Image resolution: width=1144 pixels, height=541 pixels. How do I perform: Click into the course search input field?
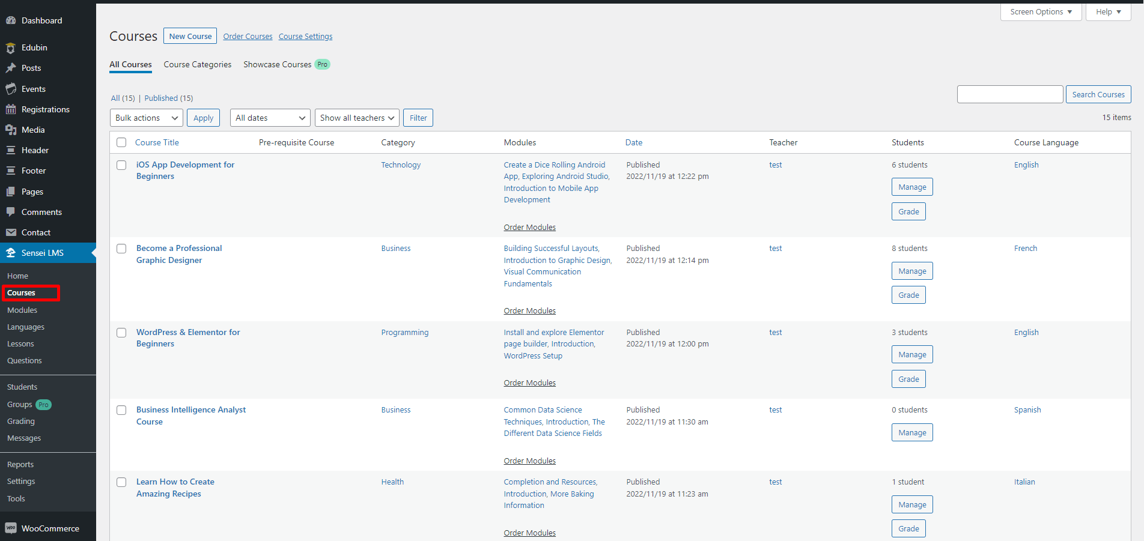1009,94
